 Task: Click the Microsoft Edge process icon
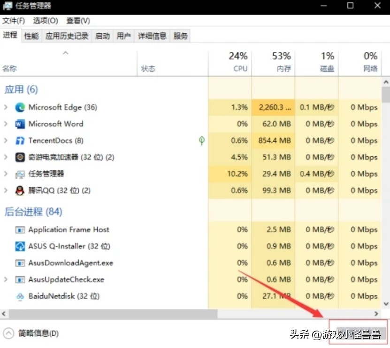point(19,107)
